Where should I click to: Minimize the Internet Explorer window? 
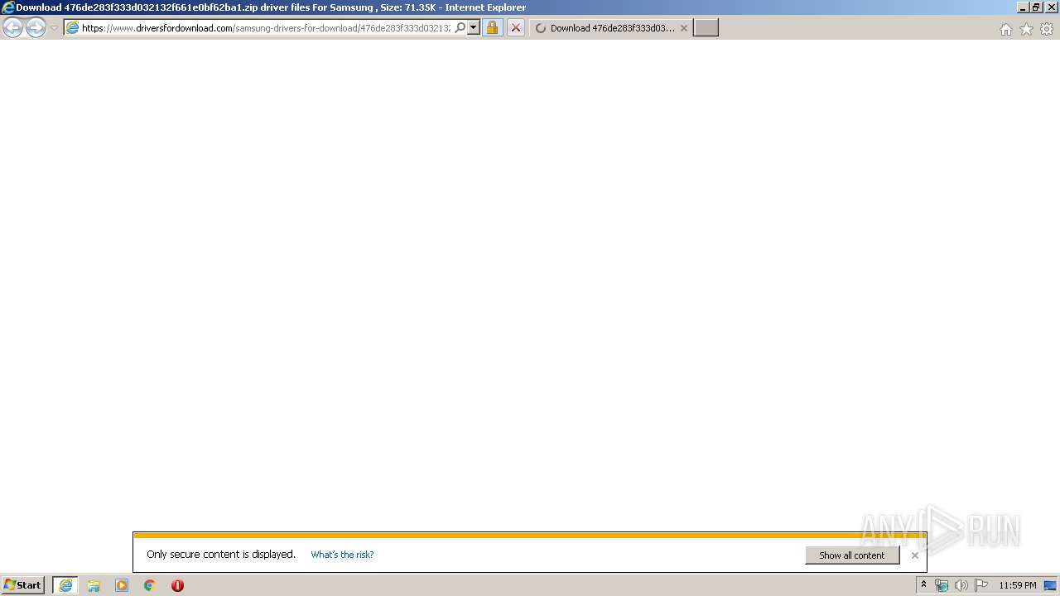tap(1023, 7)
